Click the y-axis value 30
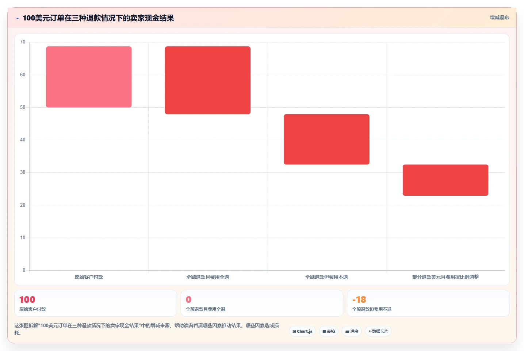Image resolution: width=524 pixels, height=351 pixels. click(x=23, y=172)
